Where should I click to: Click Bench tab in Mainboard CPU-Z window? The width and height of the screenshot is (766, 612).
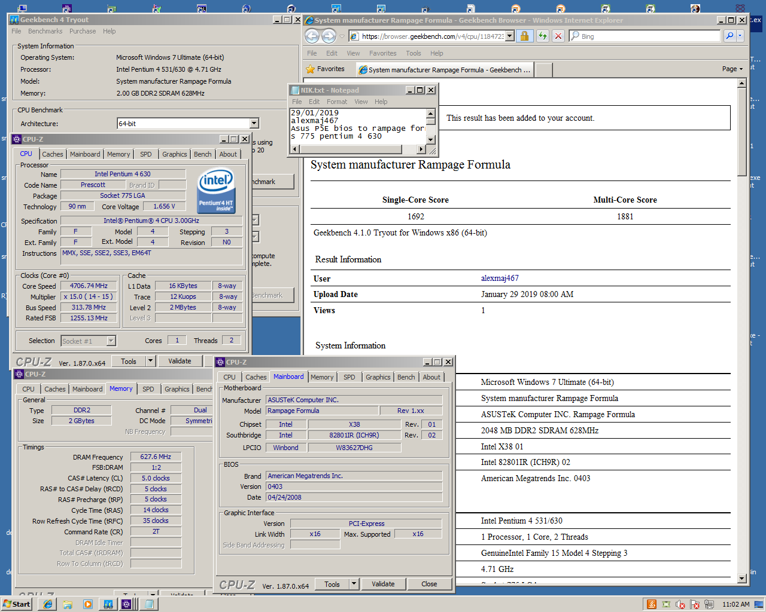coord(406,377)
